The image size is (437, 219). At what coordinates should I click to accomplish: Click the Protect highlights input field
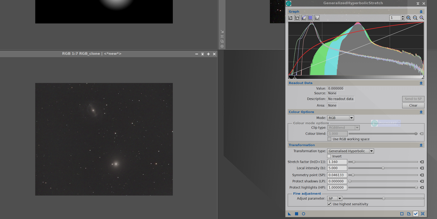click(x=337, y=187)
